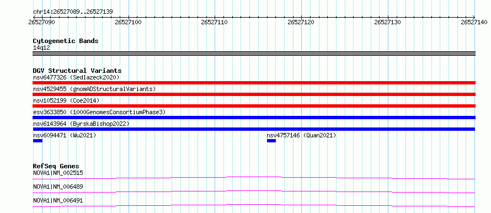Click ruler position 26527130
The width and height of the screenshot is (491, 213).
tap(388, 22)
